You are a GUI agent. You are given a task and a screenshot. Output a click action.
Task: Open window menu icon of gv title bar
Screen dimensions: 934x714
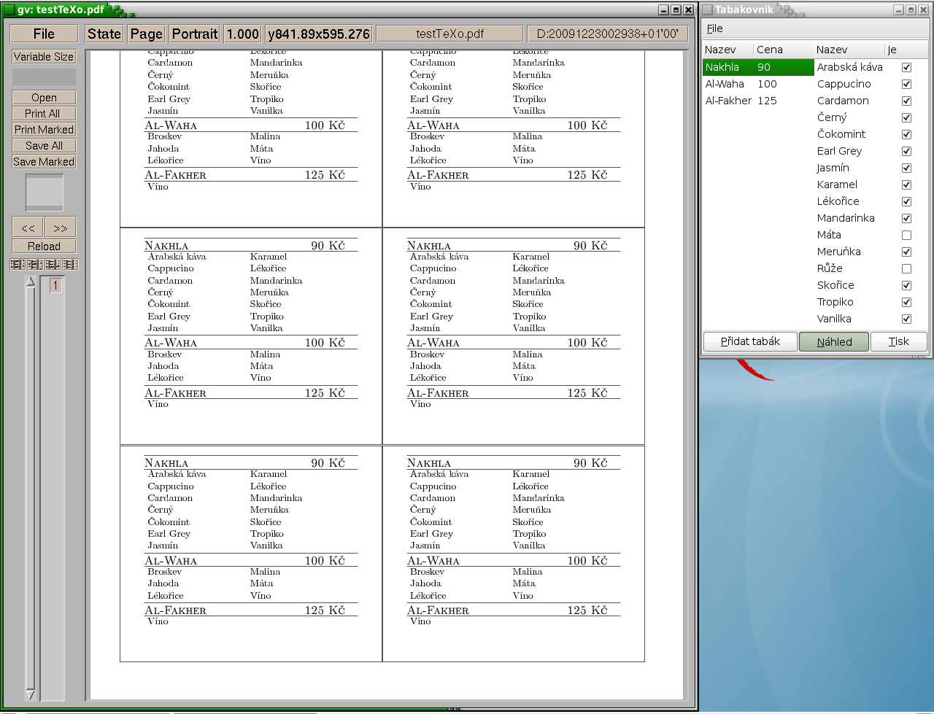pos(9,9)
